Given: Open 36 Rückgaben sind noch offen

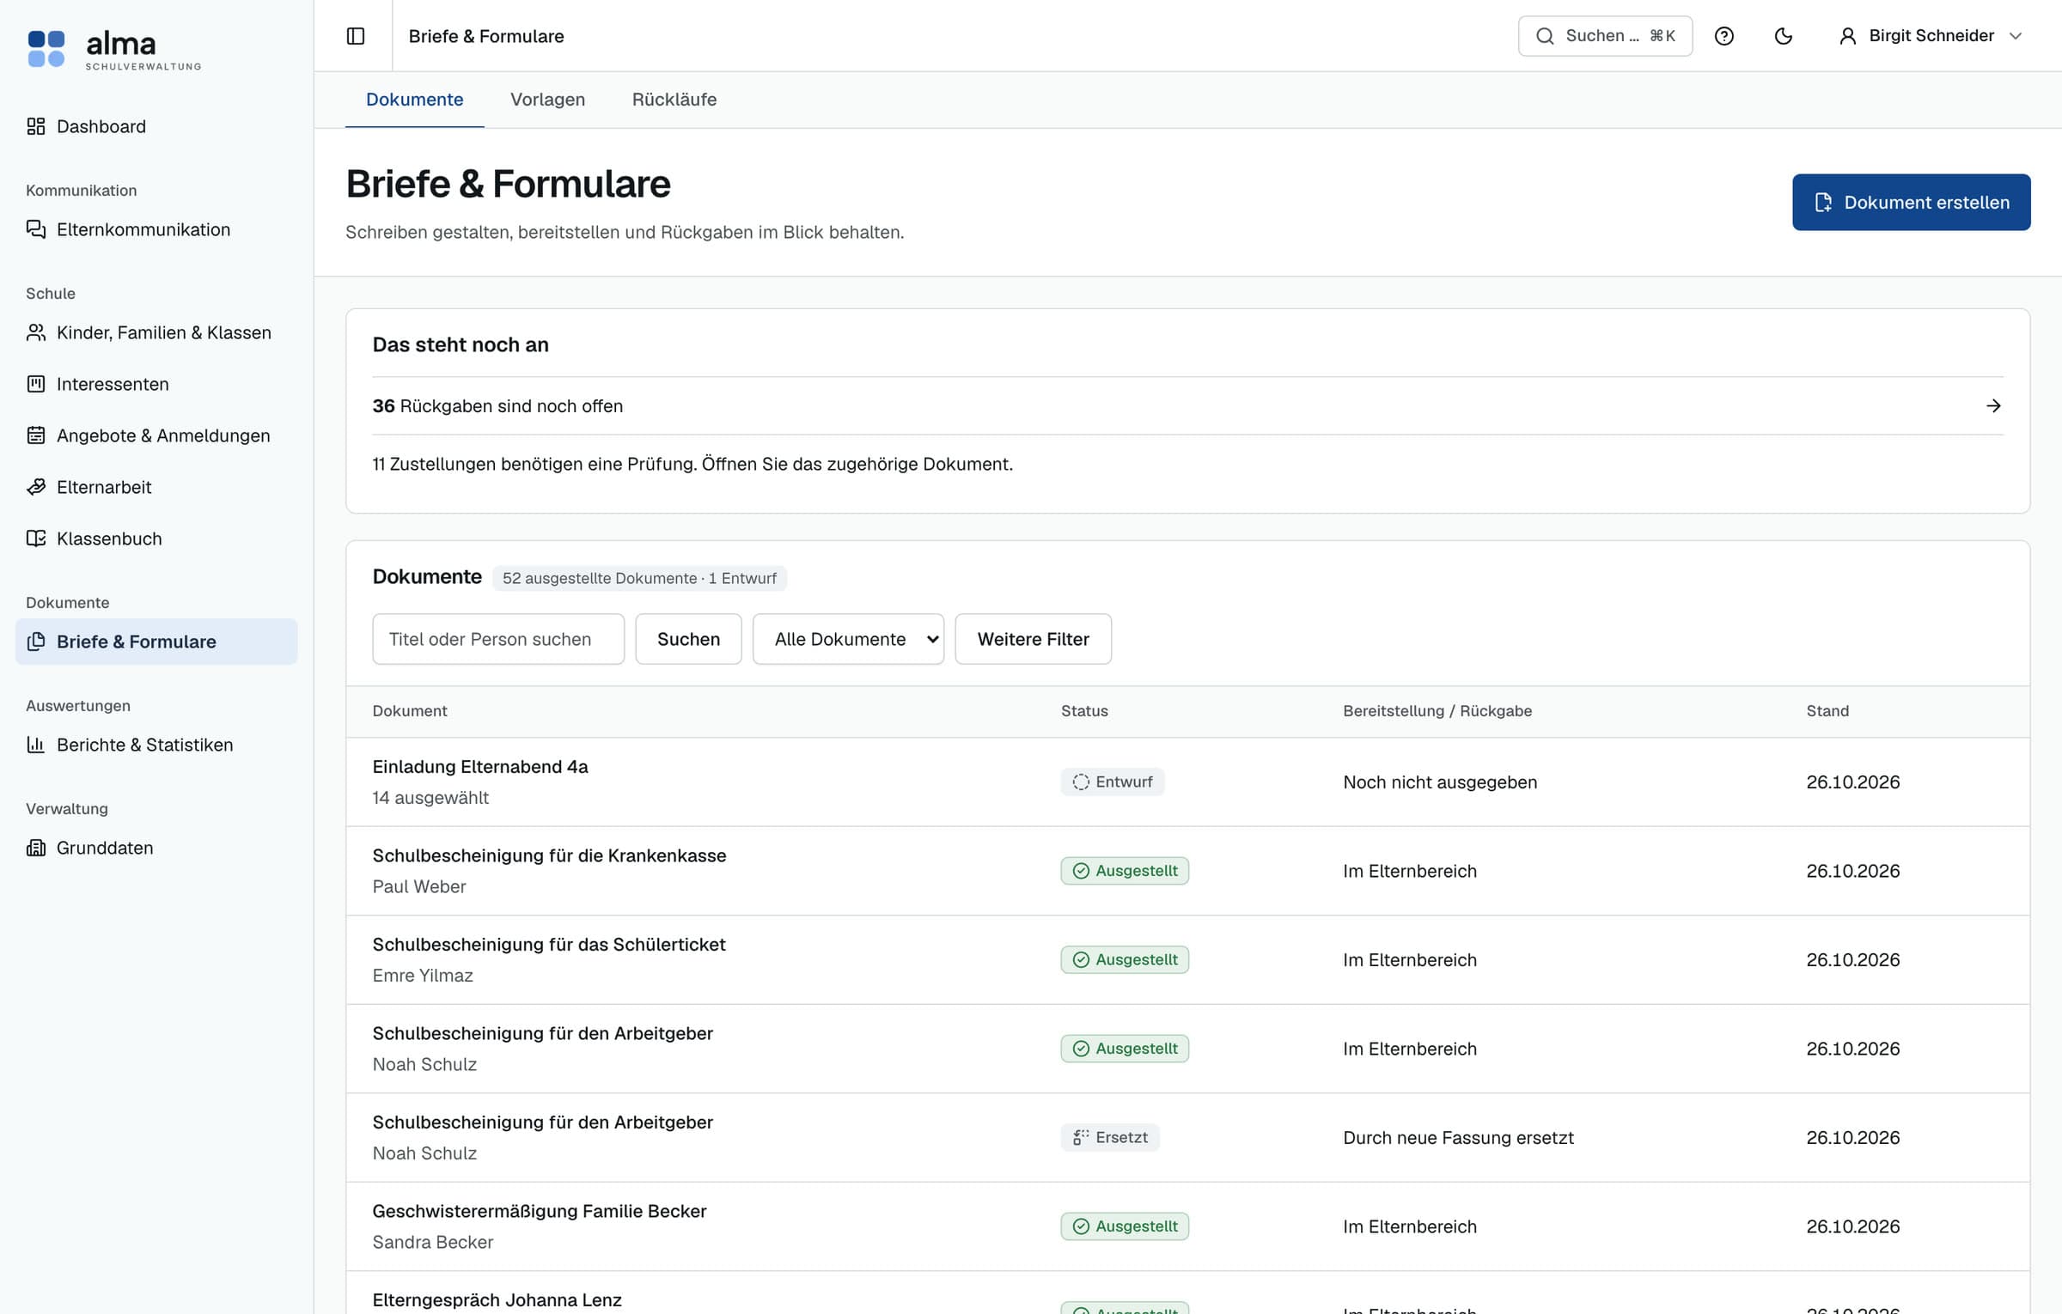Looking at the screenshot, I should click(1187, 405).
